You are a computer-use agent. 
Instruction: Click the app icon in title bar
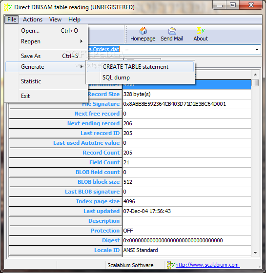(x=7, y=7)
